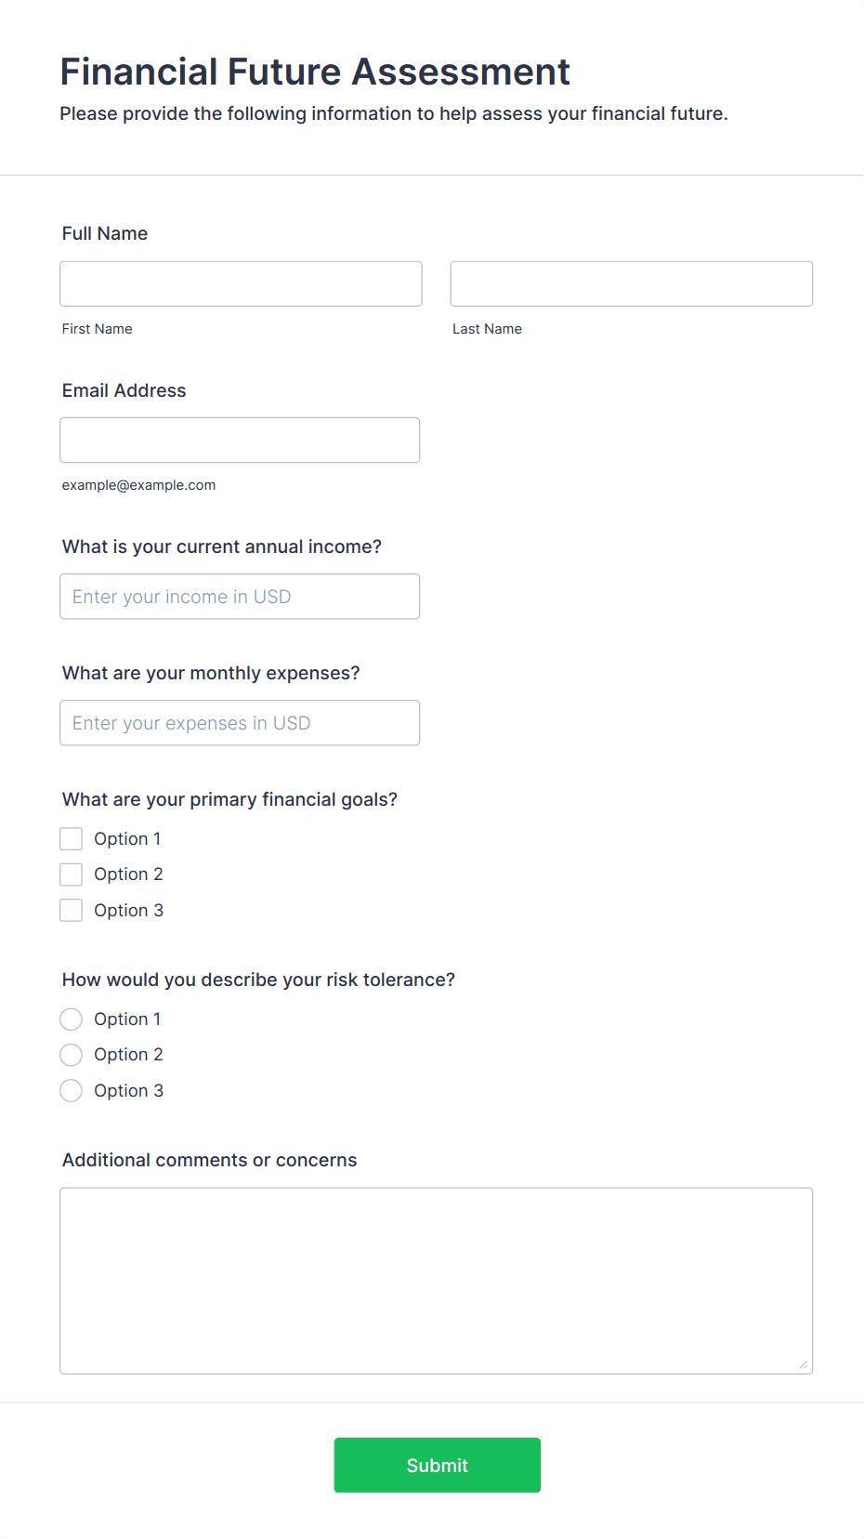Pick Option 3 under risk tolerance
Image resolution: width=864 pixels, height=1539 pixels.
[72, 1091]
